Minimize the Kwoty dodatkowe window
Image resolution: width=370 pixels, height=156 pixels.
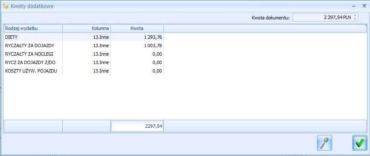354,6
